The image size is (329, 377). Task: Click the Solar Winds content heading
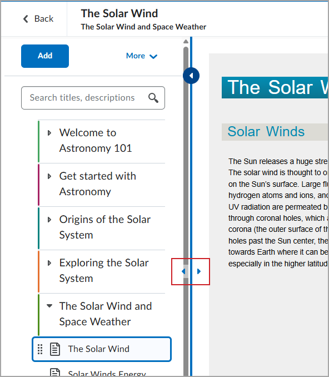point(266,132)
